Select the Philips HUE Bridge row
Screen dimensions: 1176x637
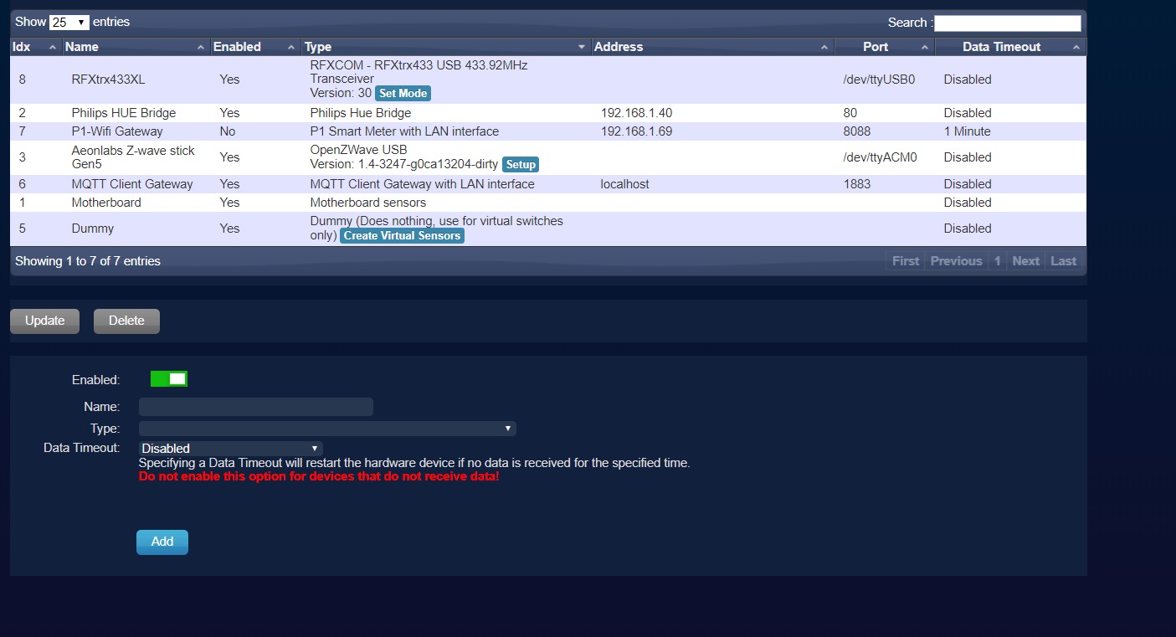pyautogui.click(x=548, y=113)
